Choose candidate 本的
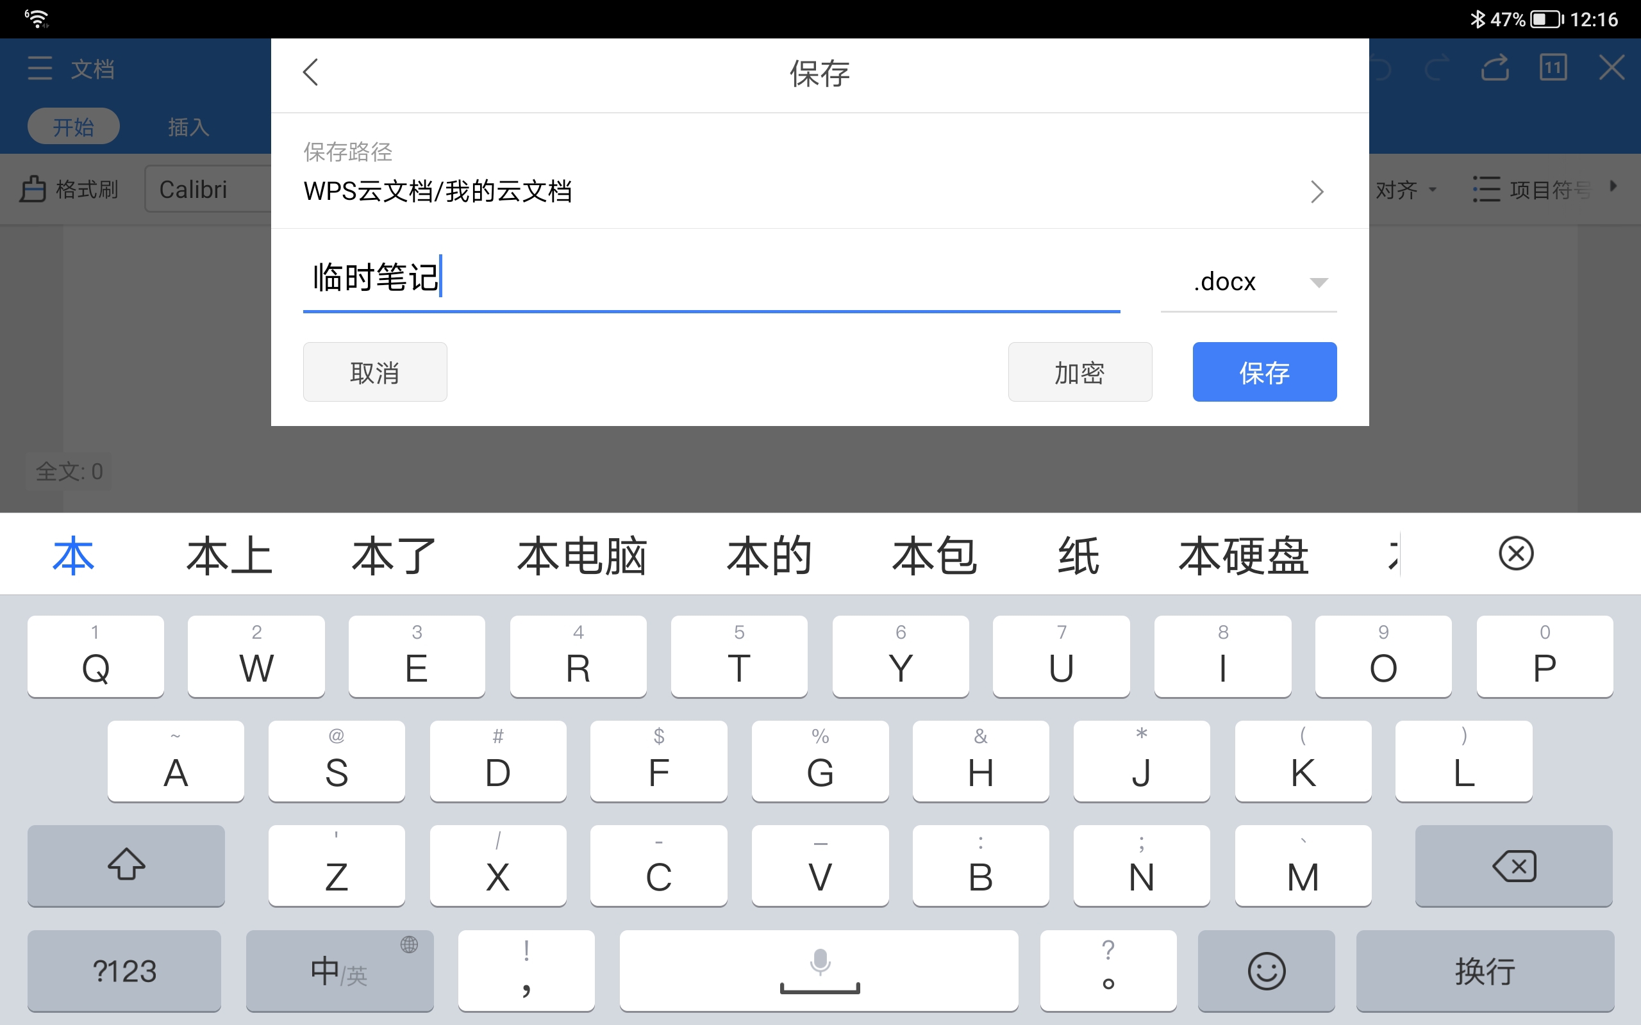Screen dimensions: 1641x1025 click(x=769, y=555)
